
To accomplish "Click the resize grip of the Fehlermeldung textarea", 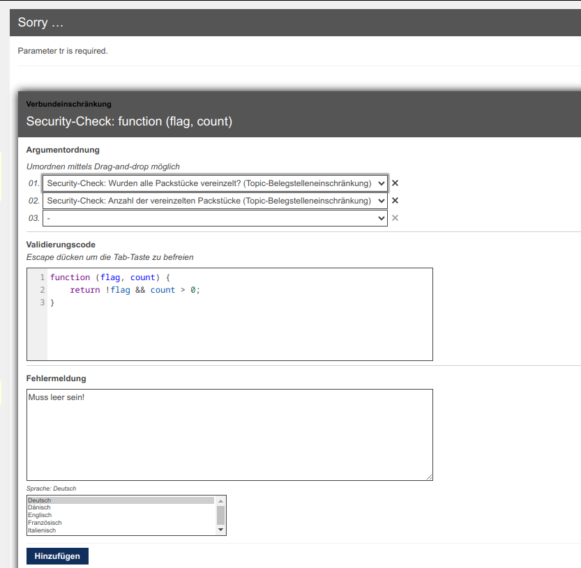I will click(x=429, y=477).
